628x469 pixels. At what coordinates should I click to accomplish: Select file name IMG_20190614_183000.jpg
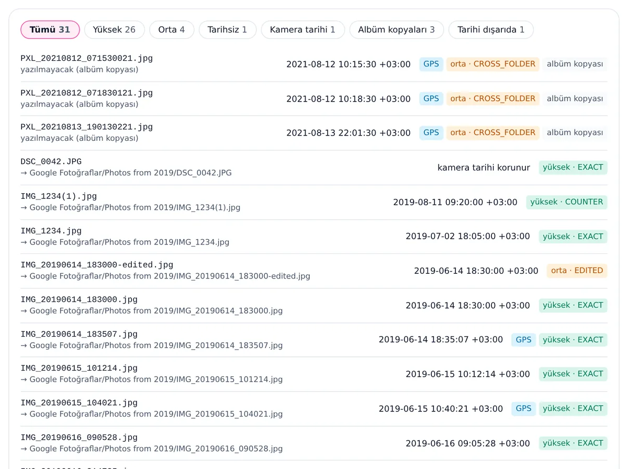point(79,299)
